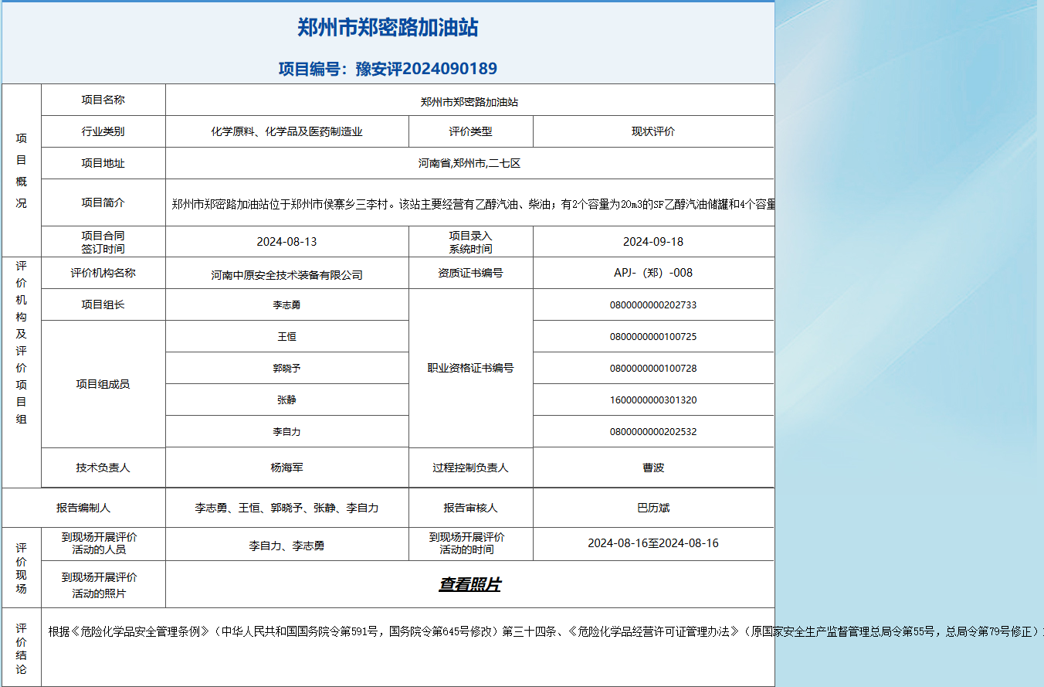Click the 过程控制负责人 label
Viewport: 1044px width, 687px height.
pos(470,468)
